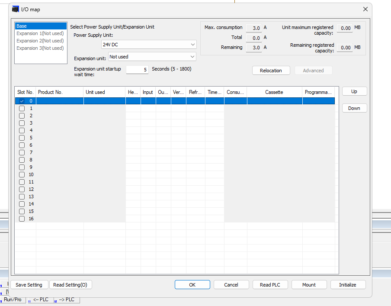
Task: Check the slot 8 checkbox
Action: 22,160
